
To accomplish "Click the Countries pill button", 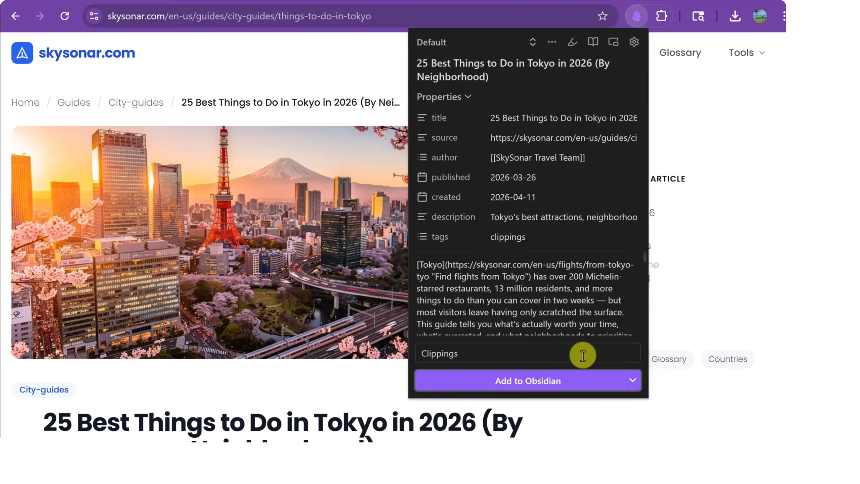I will 727,359.
